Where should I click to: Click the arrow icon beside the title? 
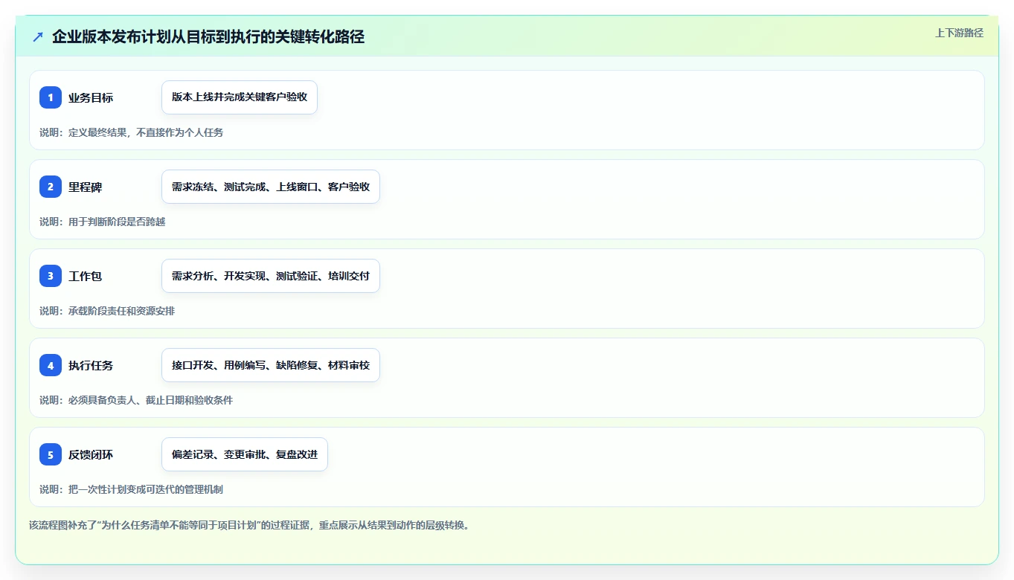[38, 36]
